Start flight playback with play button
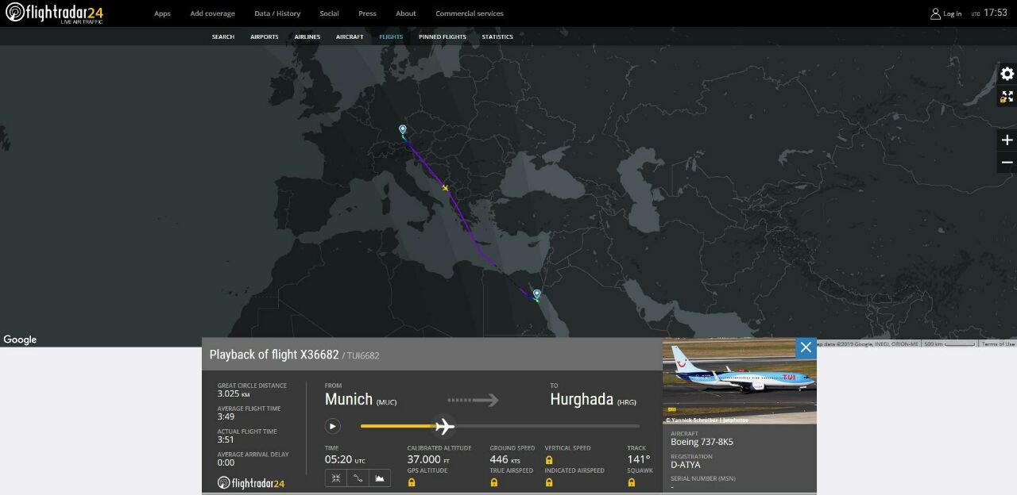The height and width of the screenshot is (495, 1017). coord(332,426)
